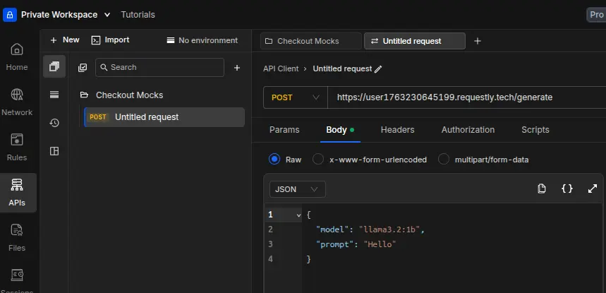606x293 pixels.
Task: Switch to the Authorization tab
Action: coord(468,130)
